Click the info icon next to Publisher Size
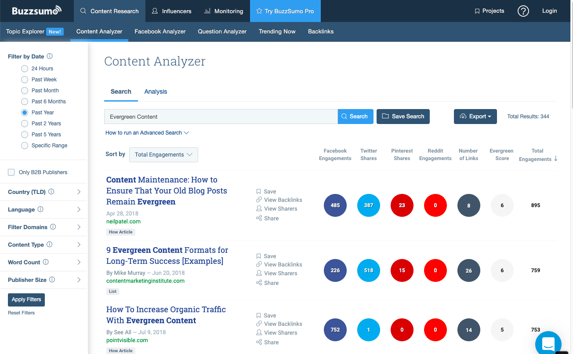 (52, 280)
